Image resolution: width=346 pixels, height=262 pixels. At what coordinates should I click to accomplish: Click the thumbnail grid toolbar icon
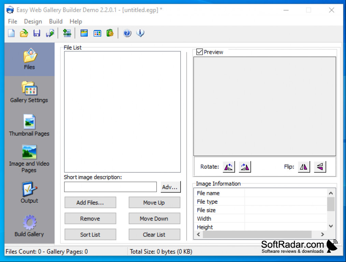tap(97, 33)
